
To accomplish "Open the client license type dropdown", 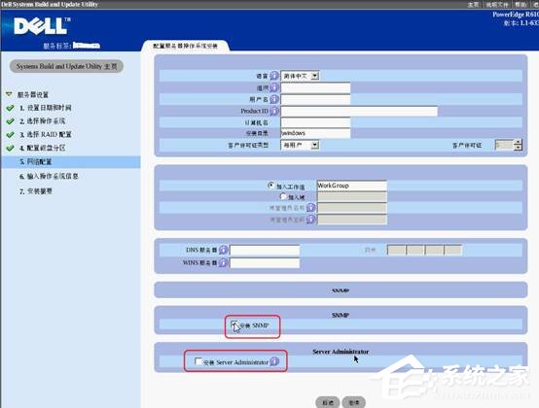I will 300,145.
